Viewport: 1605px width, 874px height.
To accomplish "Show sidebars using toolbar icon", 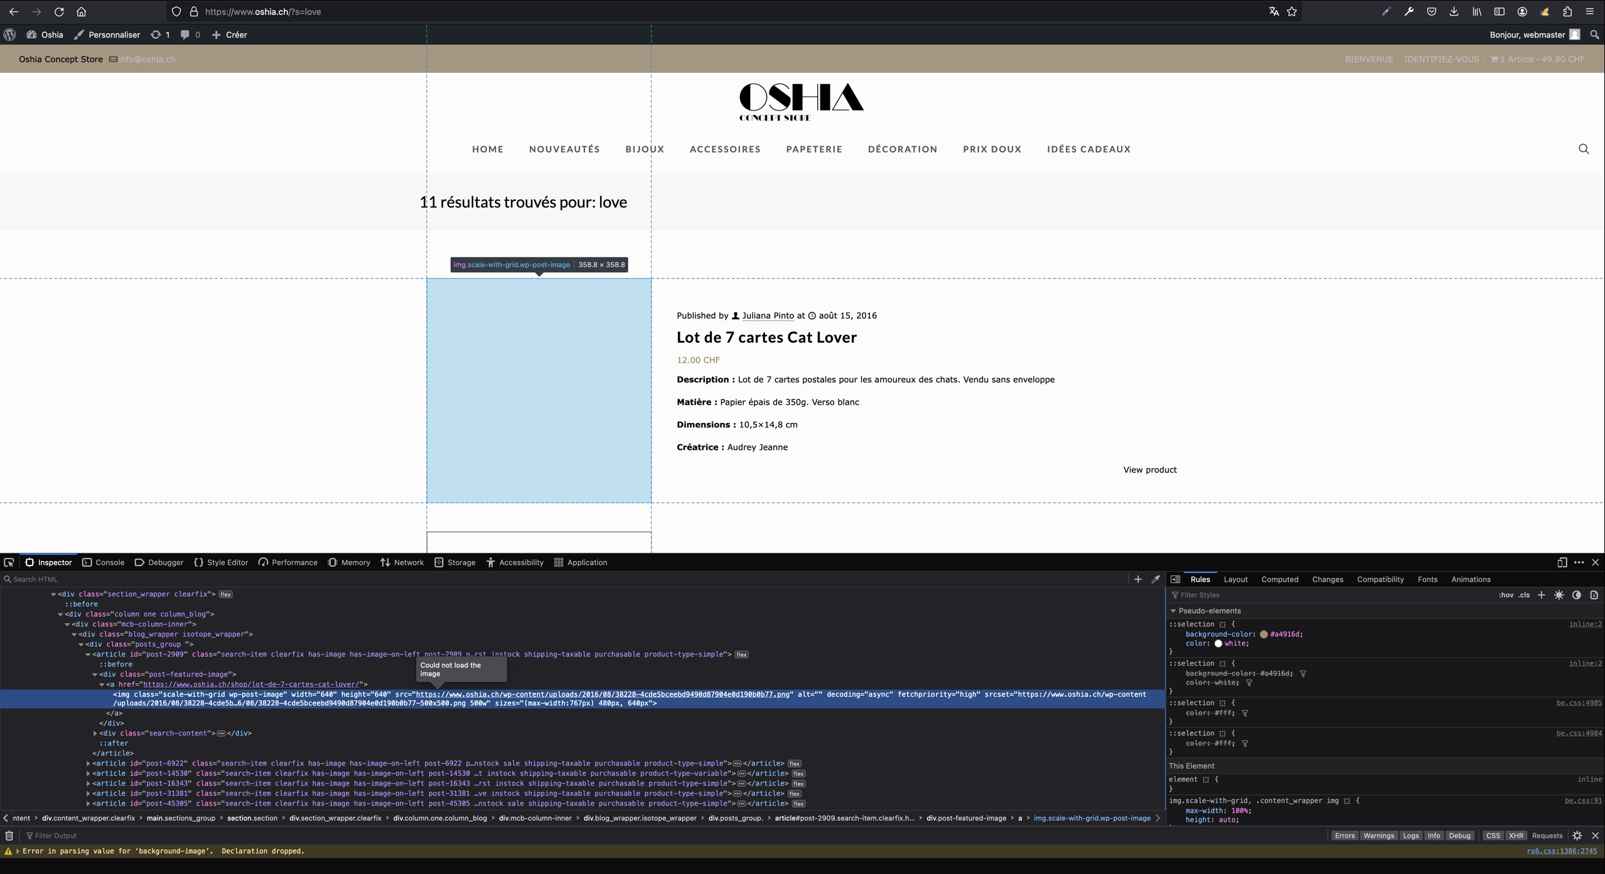I will (x=1499, y=11).
